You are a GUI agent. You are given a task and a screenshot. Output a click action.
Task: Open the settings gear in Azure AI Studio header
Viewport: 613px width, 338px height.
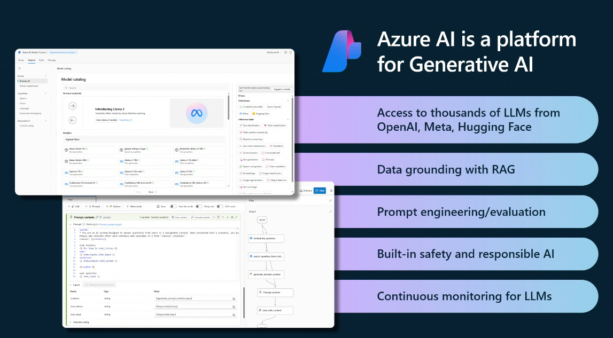(286, 52)
